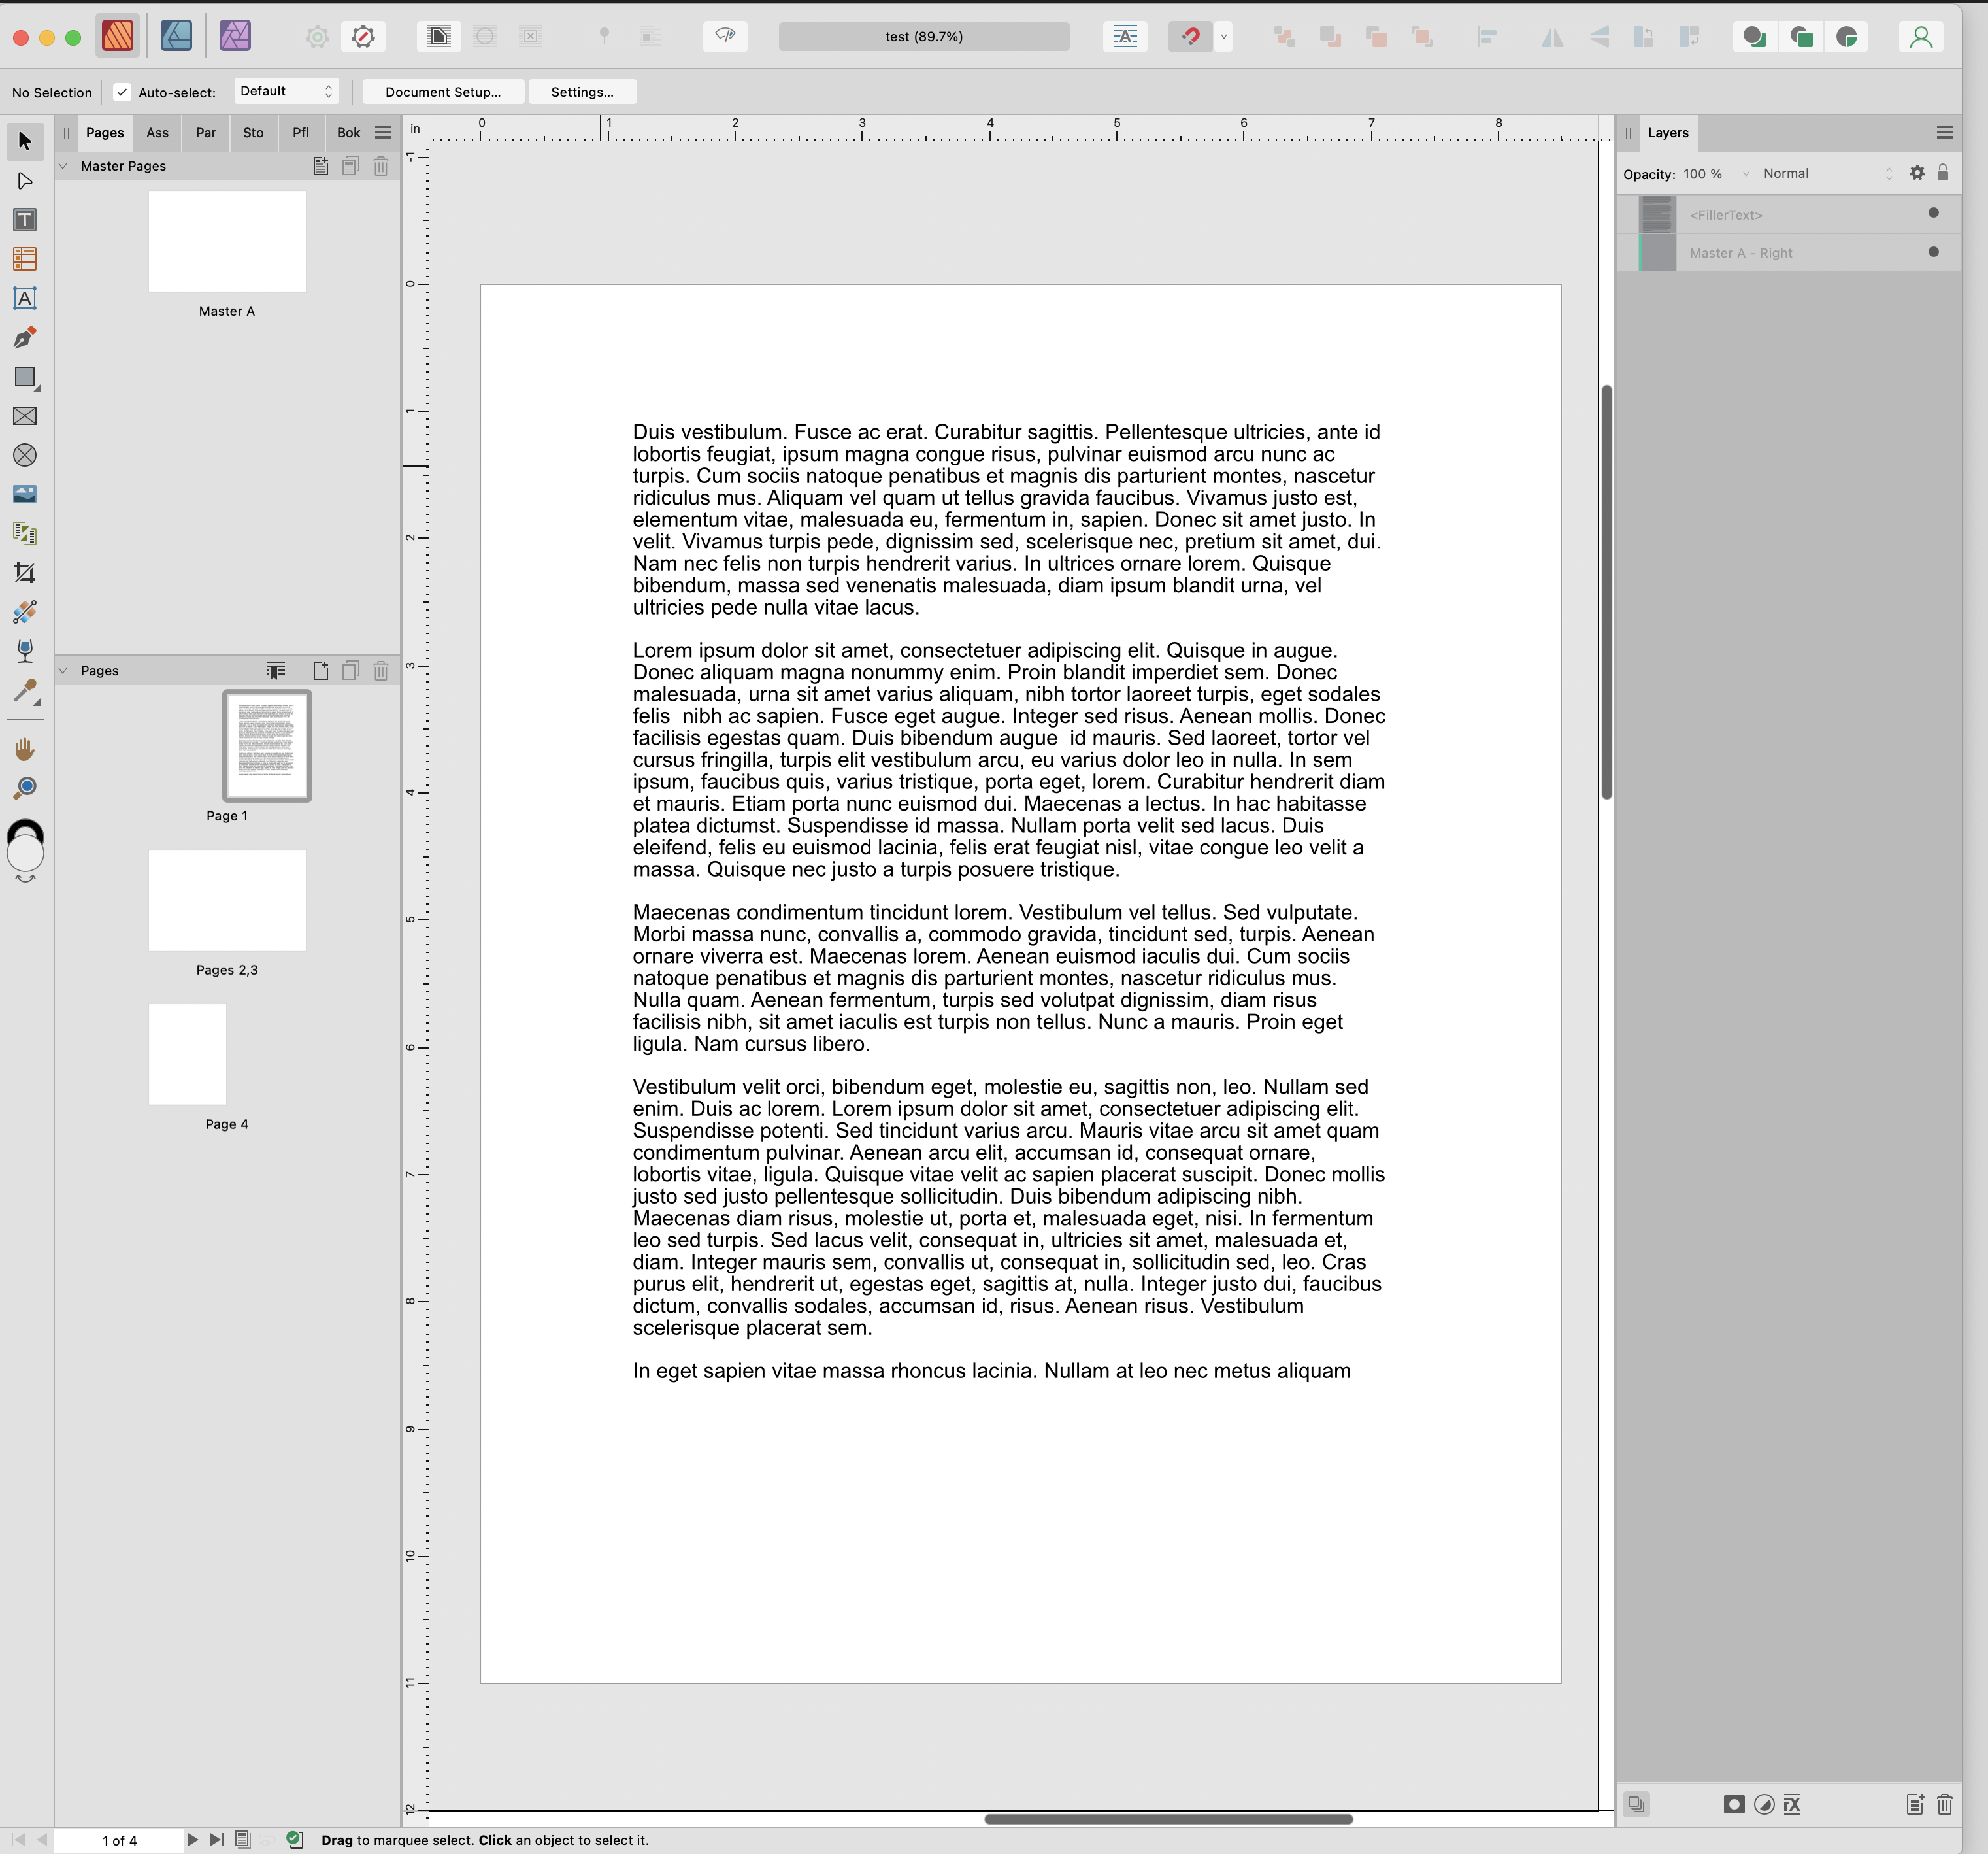
Task: Click the white fill color circle
Action: coord(26,854)
